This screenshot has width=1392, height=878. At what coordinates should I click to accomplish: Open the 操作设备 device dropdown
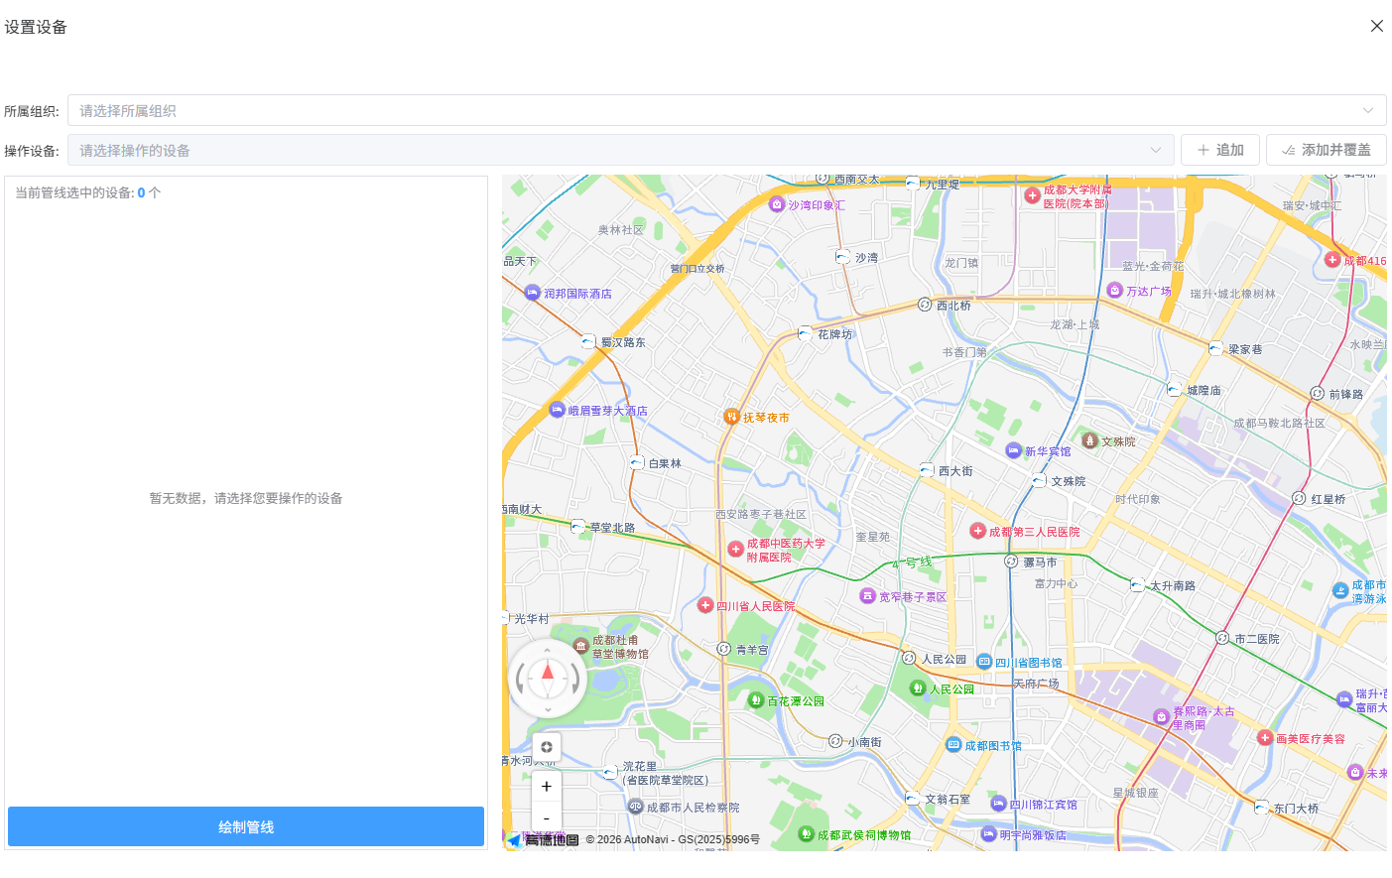(x=620, y=150)
